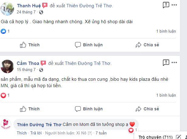Comment on Thanh Huệ's review via Bình luận
This screenshot has height=139, width=187.
click(89, 45)
